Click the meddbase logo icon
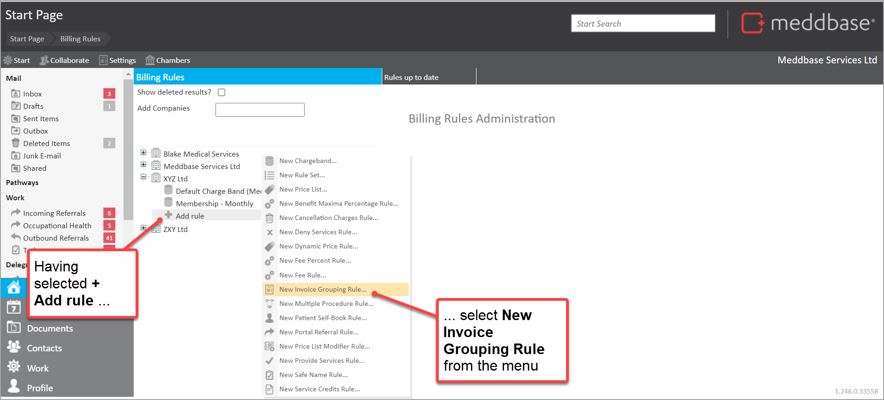This screenshot has height=400, width=884. (x=752, y=23)
